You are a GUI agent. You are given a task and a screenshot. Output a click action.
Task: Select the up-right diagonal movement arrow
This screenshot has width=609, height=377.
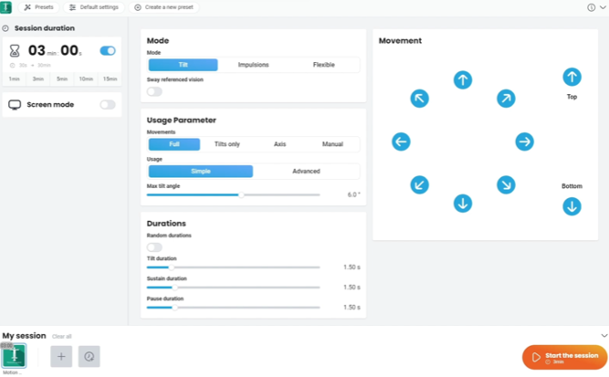pyautogui.click(x=506, y=99)
